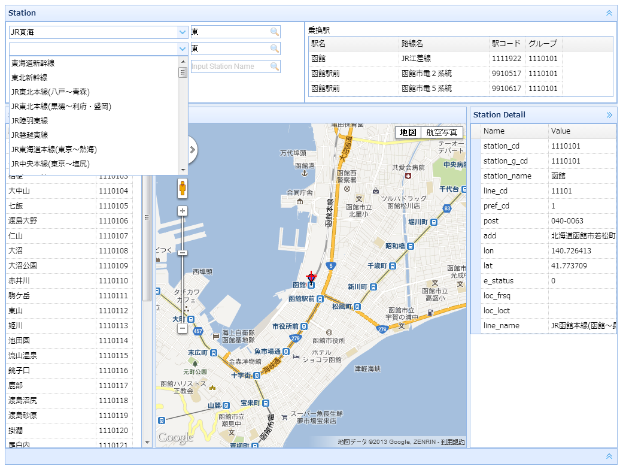Open the empty line selection dropdown

click(183, 49)
